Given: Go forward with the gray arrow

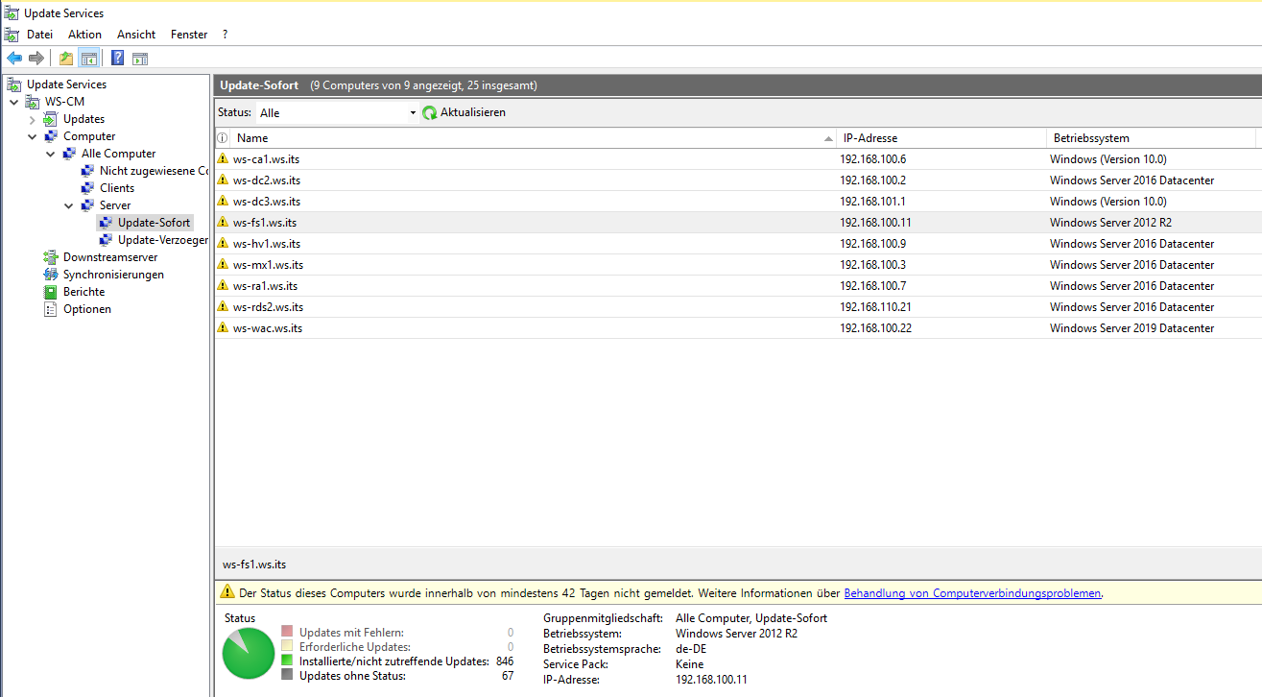Looking at the screenshot, I should tap(36, 59).
